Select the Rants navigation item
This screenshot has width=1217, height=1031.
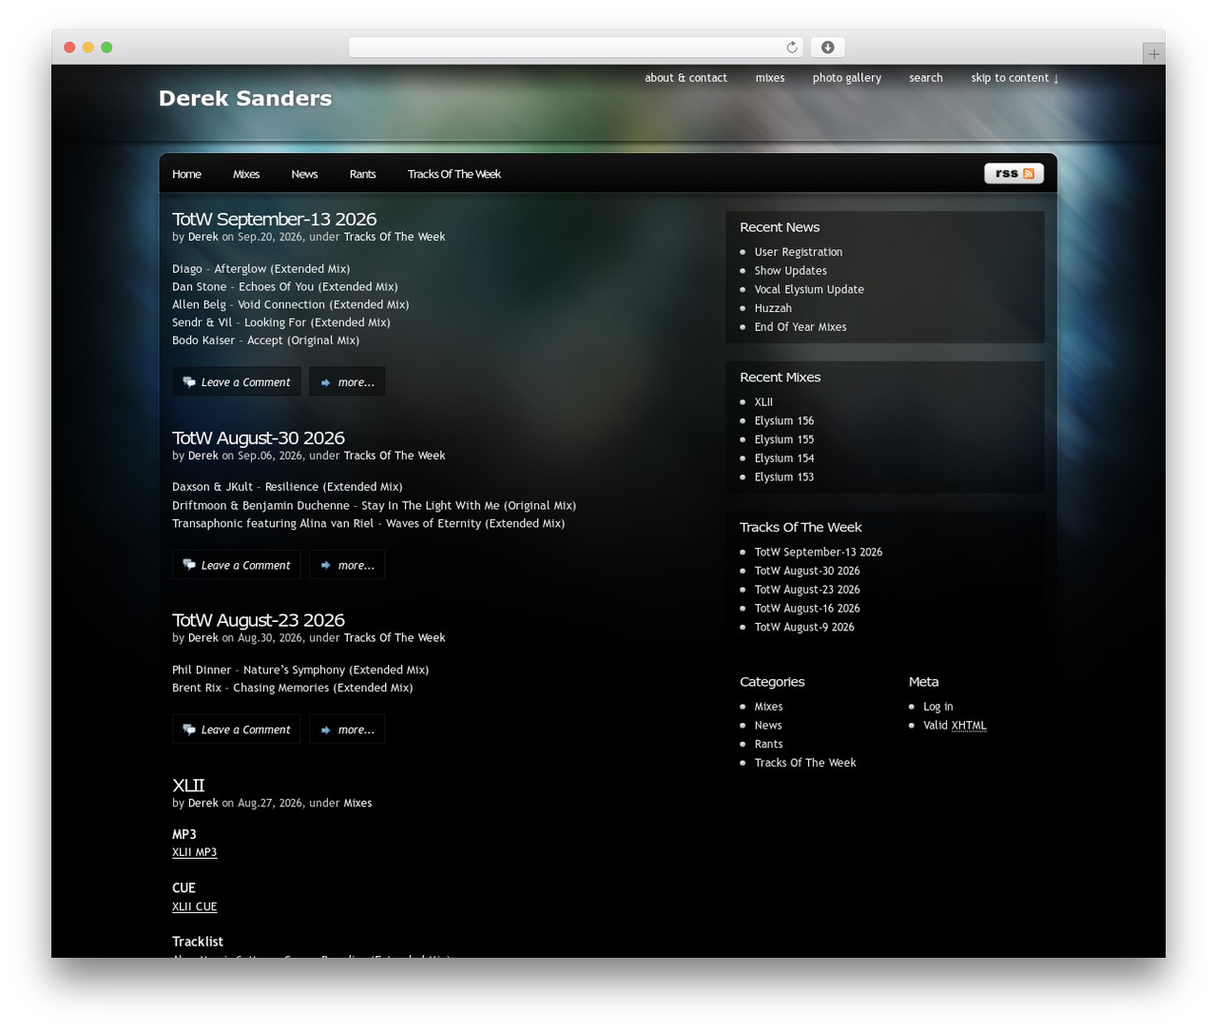[362, 174]
